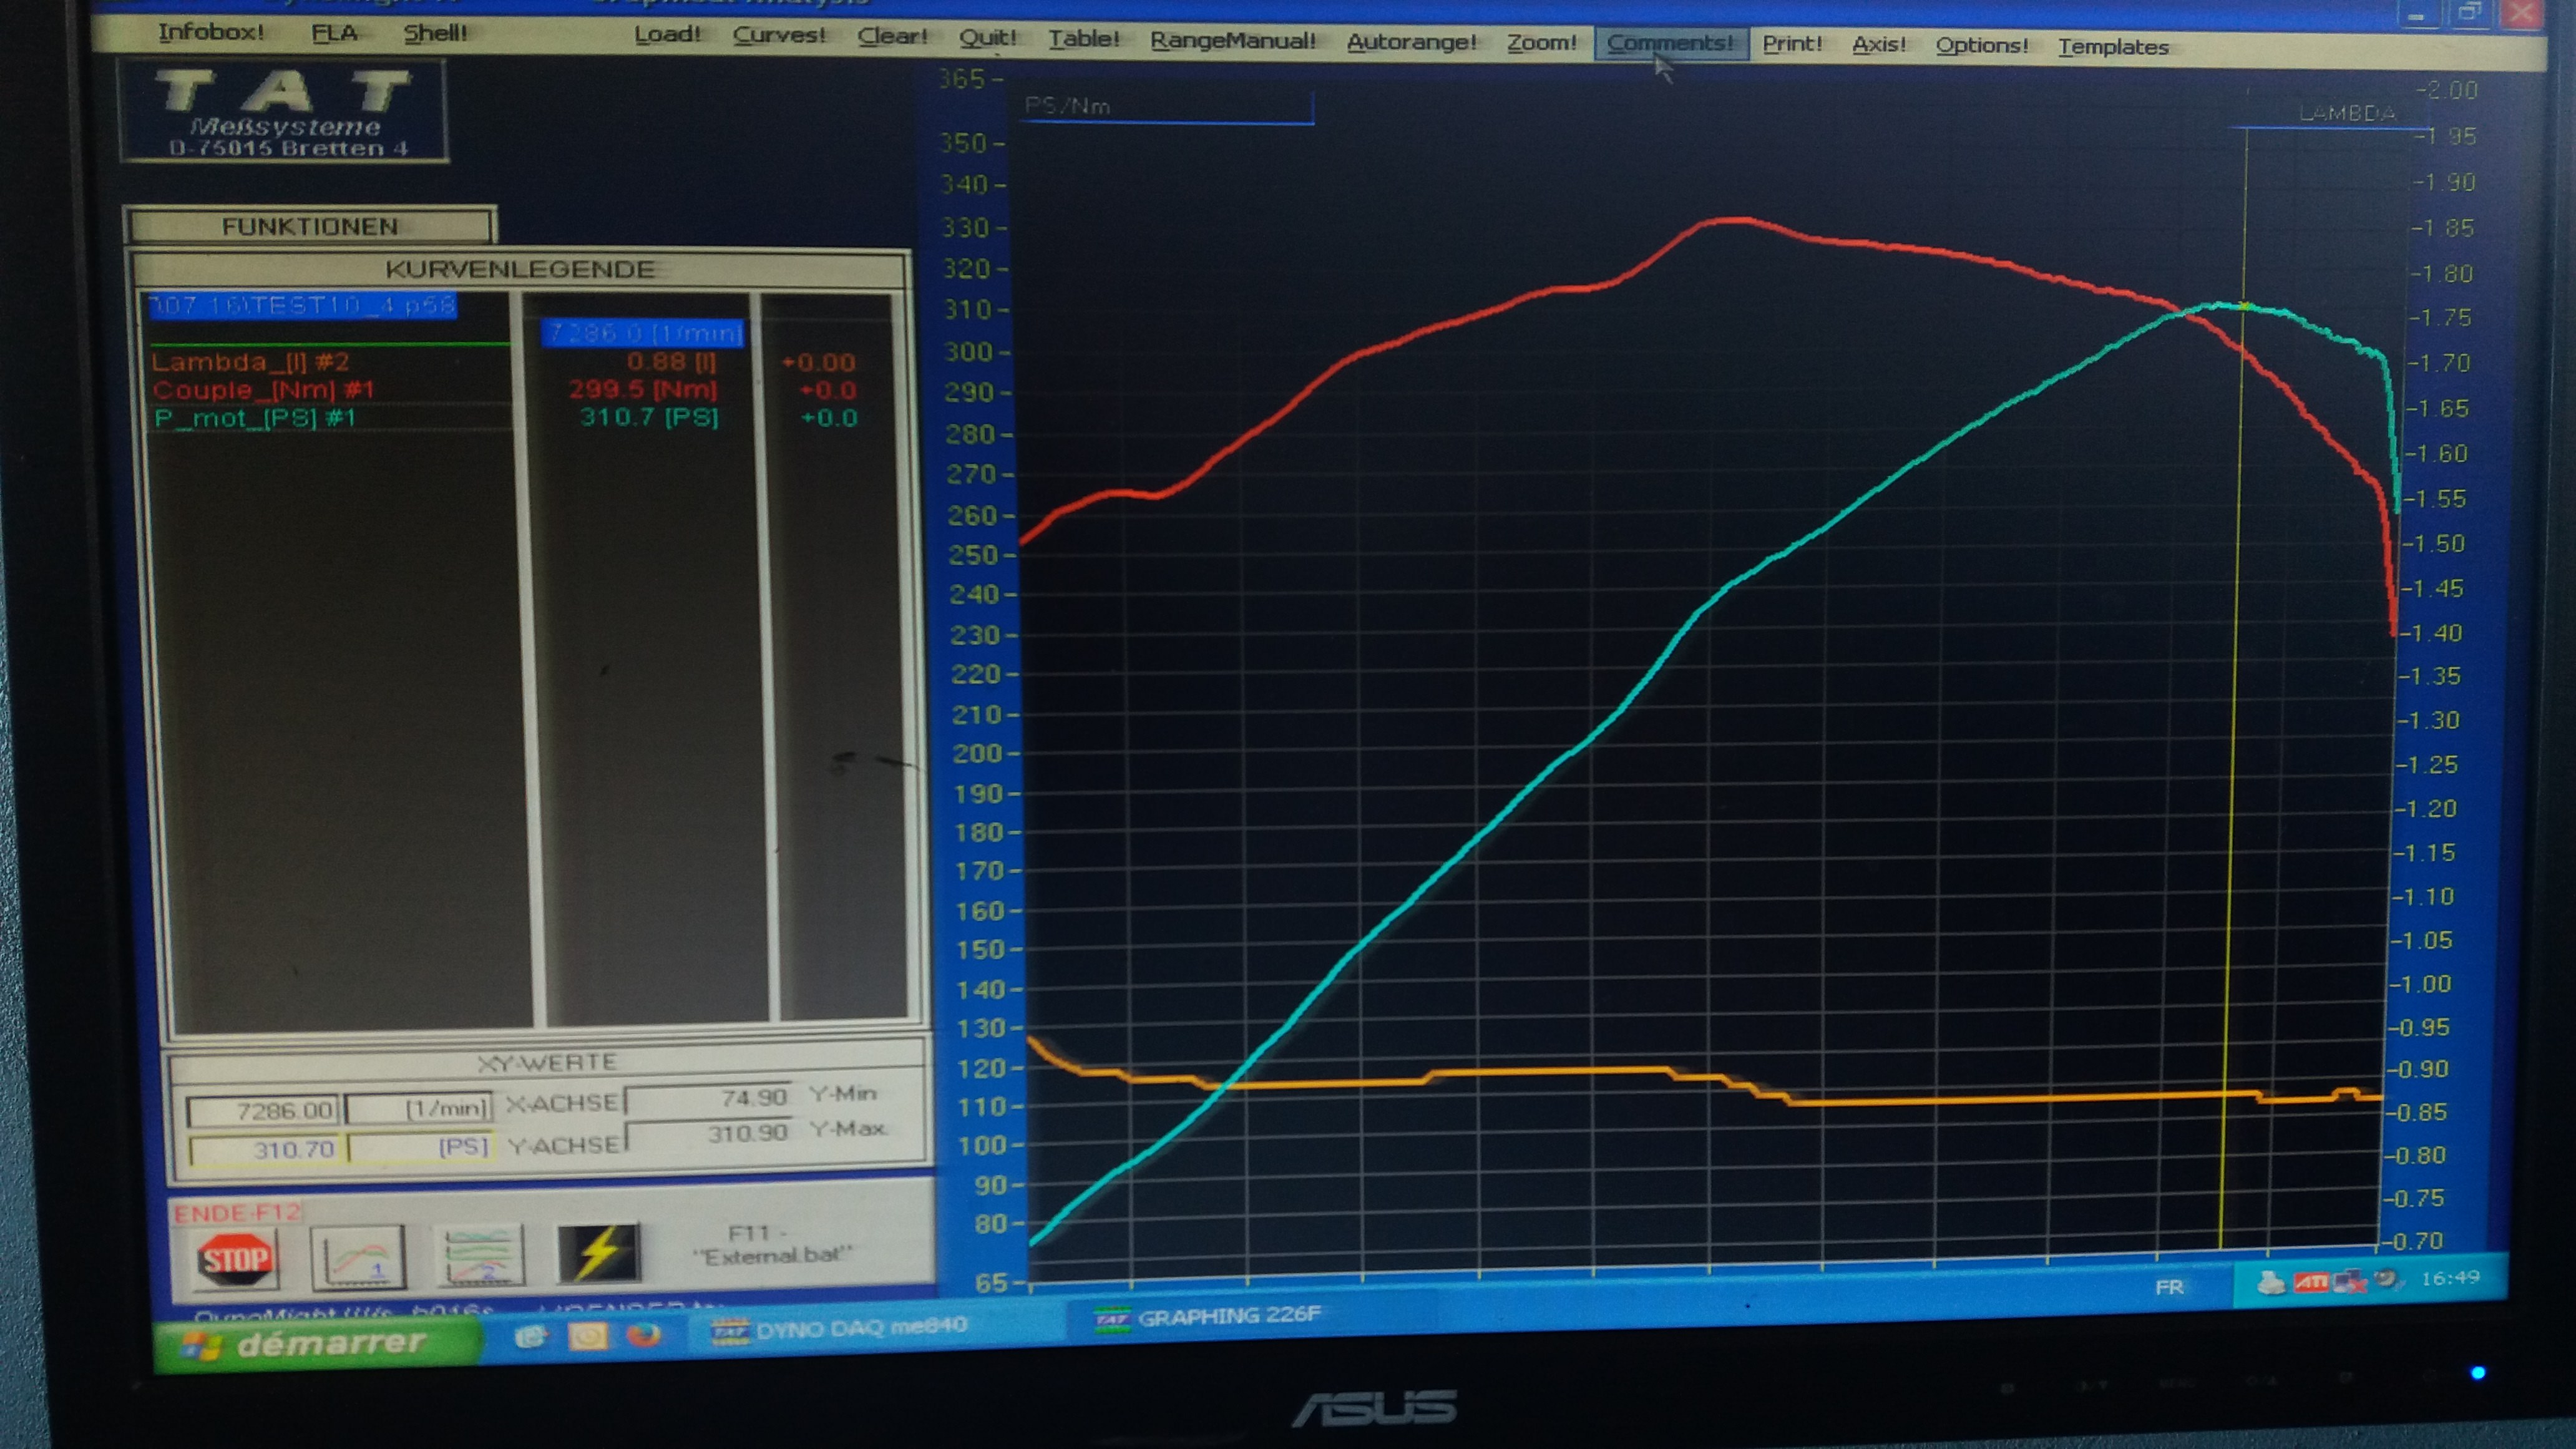Open the Options! menu item
This screenshot has width=2576, height=1449.
[x=1981, y=46]
